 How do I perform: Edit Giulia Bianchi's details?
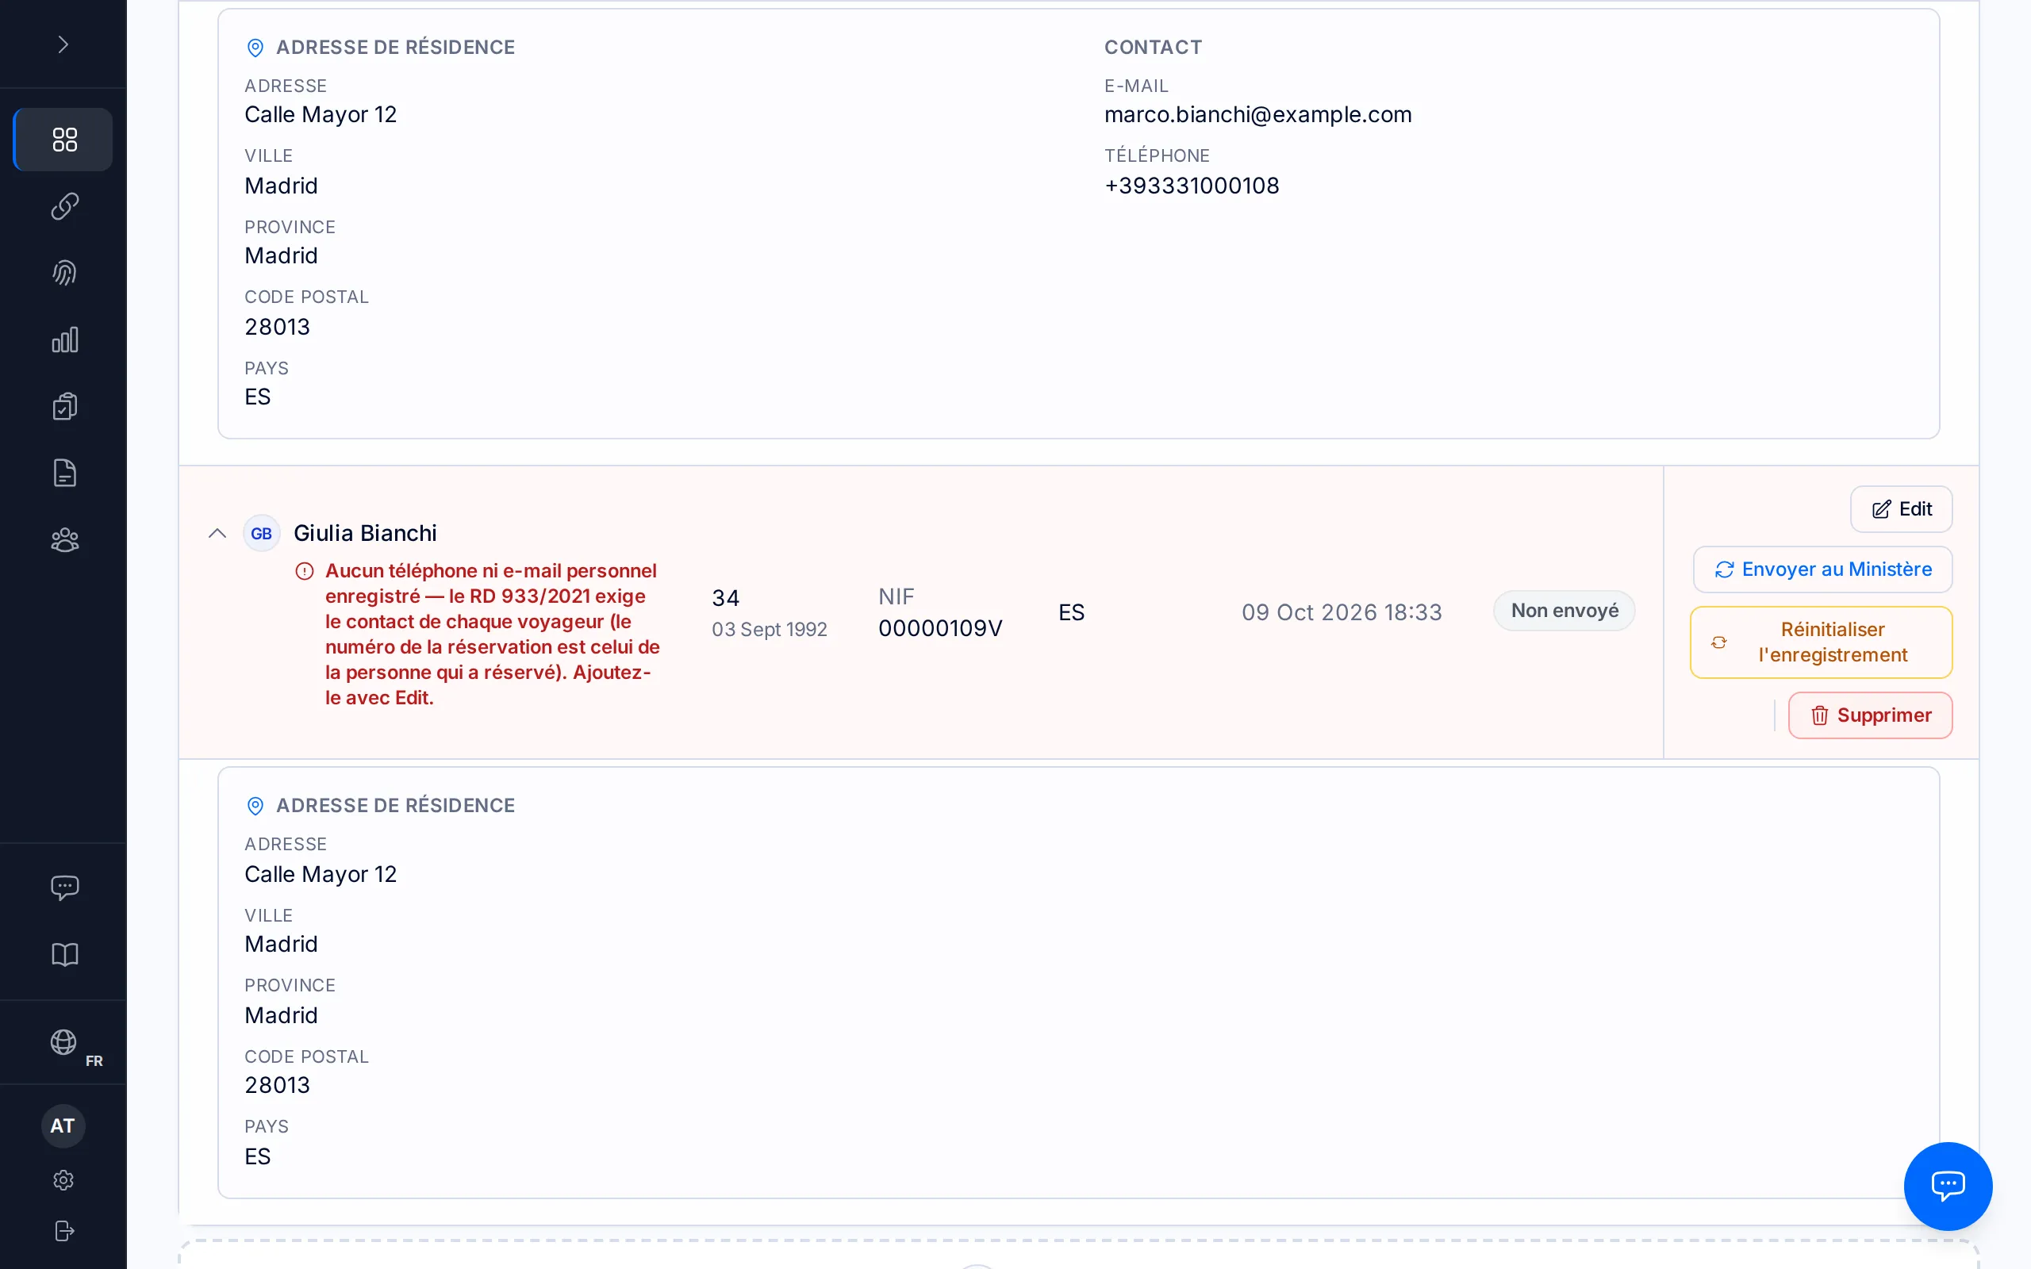pos(1901,508)
